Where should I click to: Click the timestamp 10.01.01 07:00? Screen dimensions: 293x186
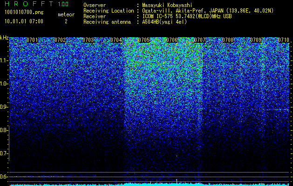(x=24, y=21)
